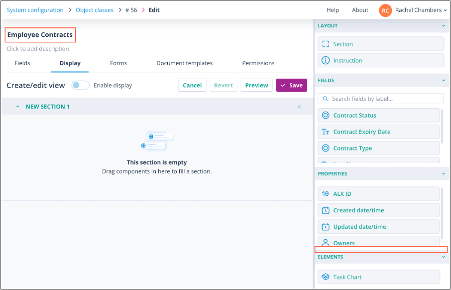Image resolution: width=451 pixels, height=290 pixels.
Task: Click the Section dashed-square icon
Action: pyautogui.click(x=325, y=44)
